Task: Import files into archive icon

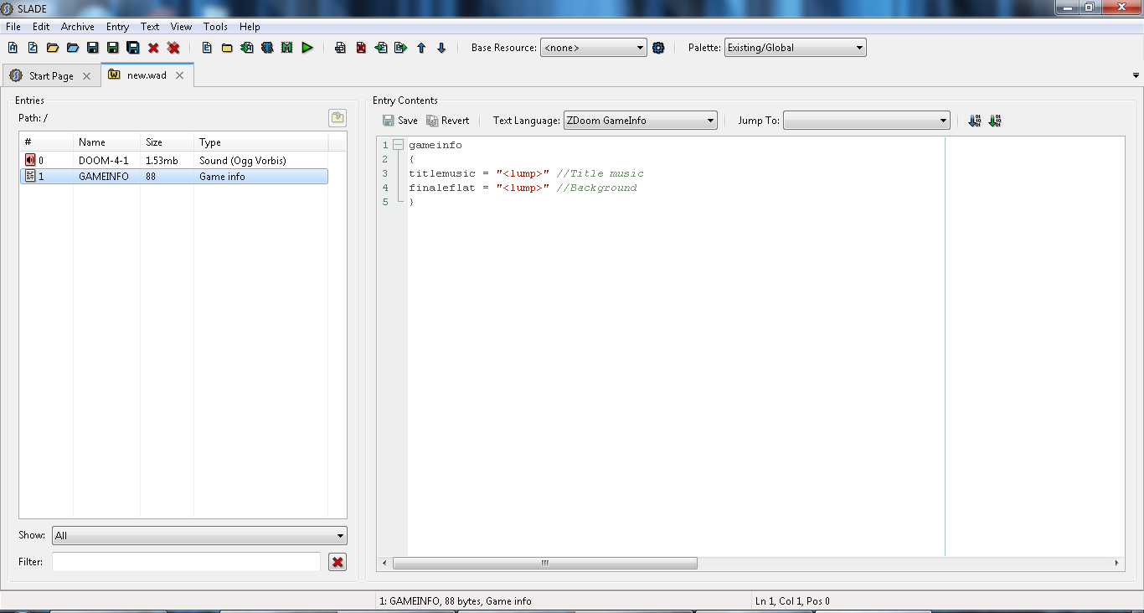Action: click(x=247, y=48)
